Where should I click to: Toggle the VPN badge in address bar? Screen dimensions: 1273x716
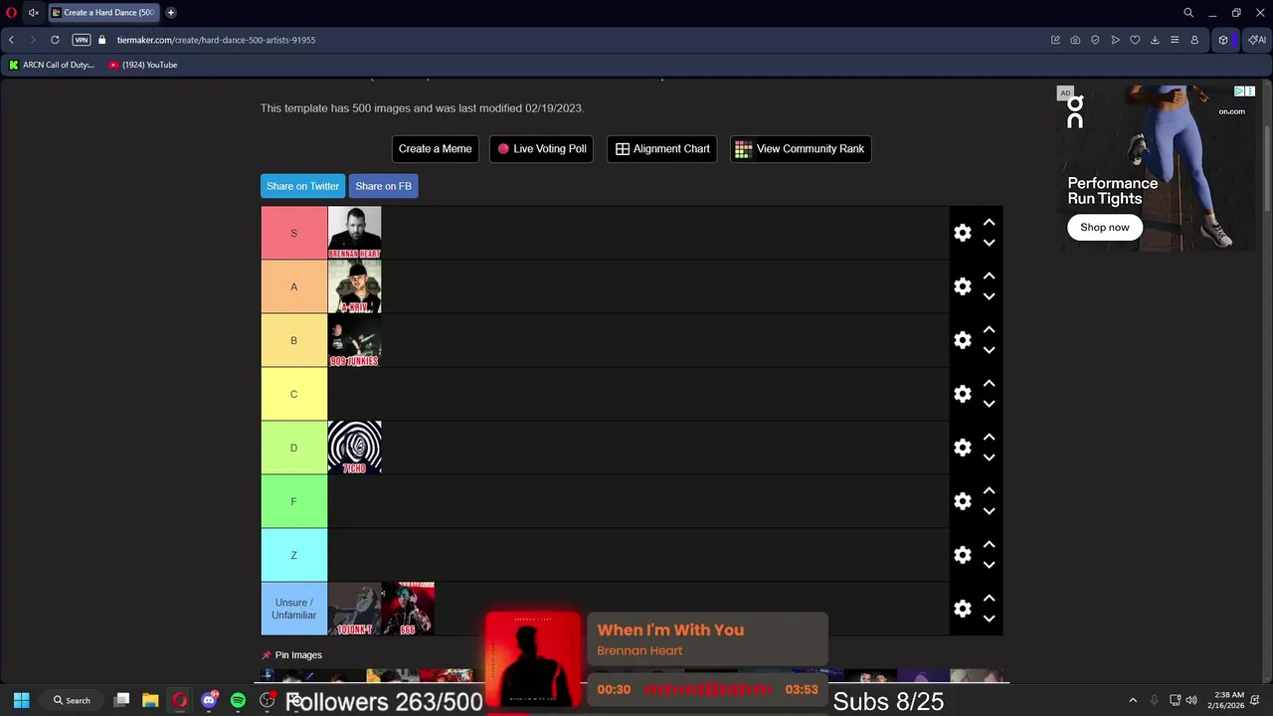coord(82,40)
